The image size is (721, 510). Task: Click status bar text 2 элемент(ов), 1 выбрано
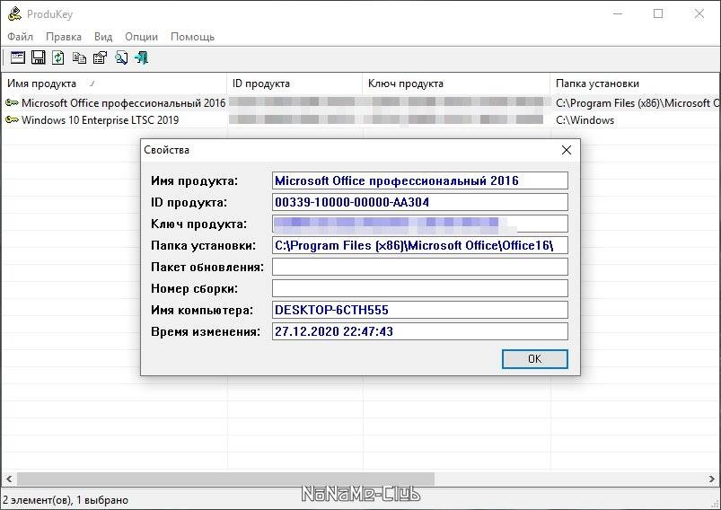click(66, 500)
